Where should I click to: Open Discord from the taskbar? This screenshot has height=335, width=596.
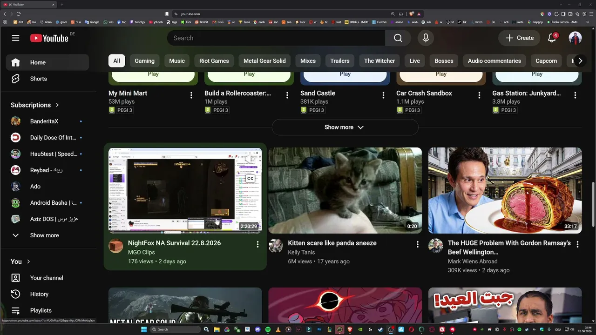tap(257, 329)
